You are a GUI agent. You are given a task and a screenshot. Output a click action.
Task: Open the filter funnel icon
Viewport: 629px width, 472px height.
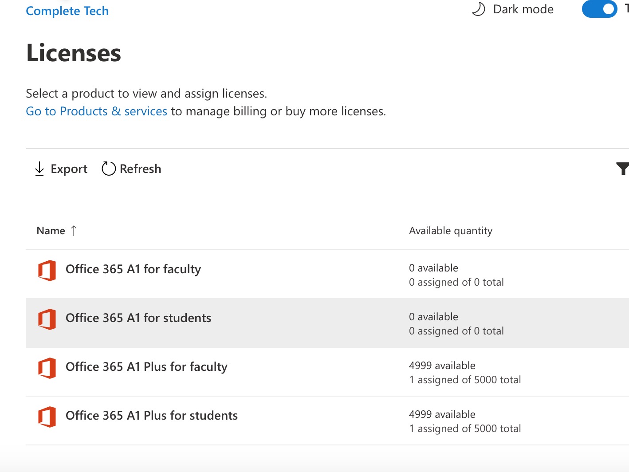pos(623,169)
